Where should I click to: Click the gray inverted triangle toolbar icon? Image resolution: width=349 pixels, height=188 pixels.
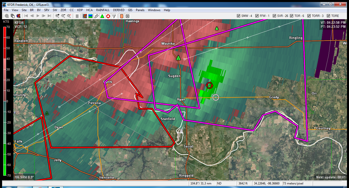point(114,16)
